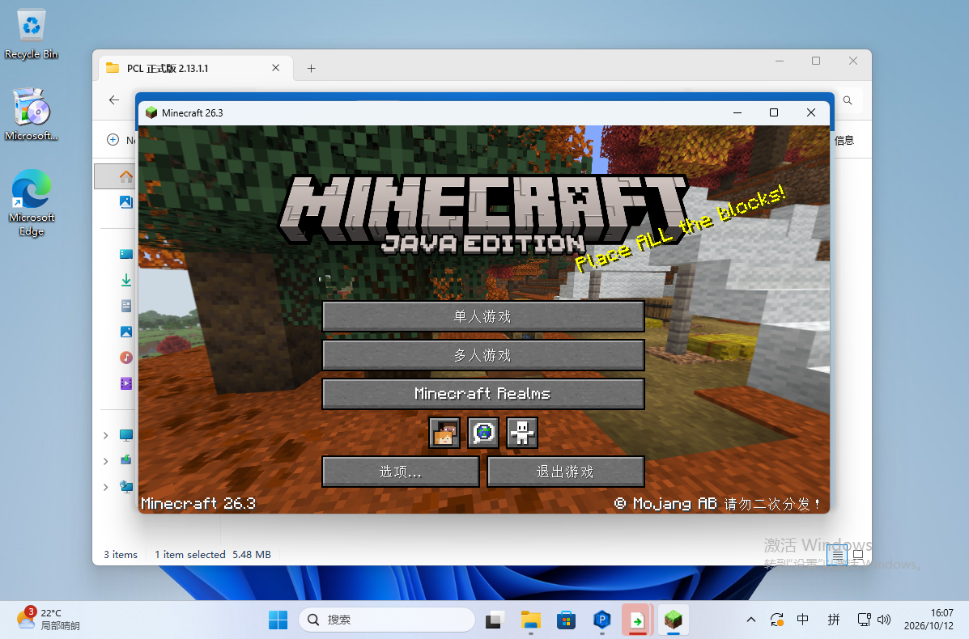Open Music folder in Explorer sidebar
Screen dimensions: 969x639
[126, 358]
